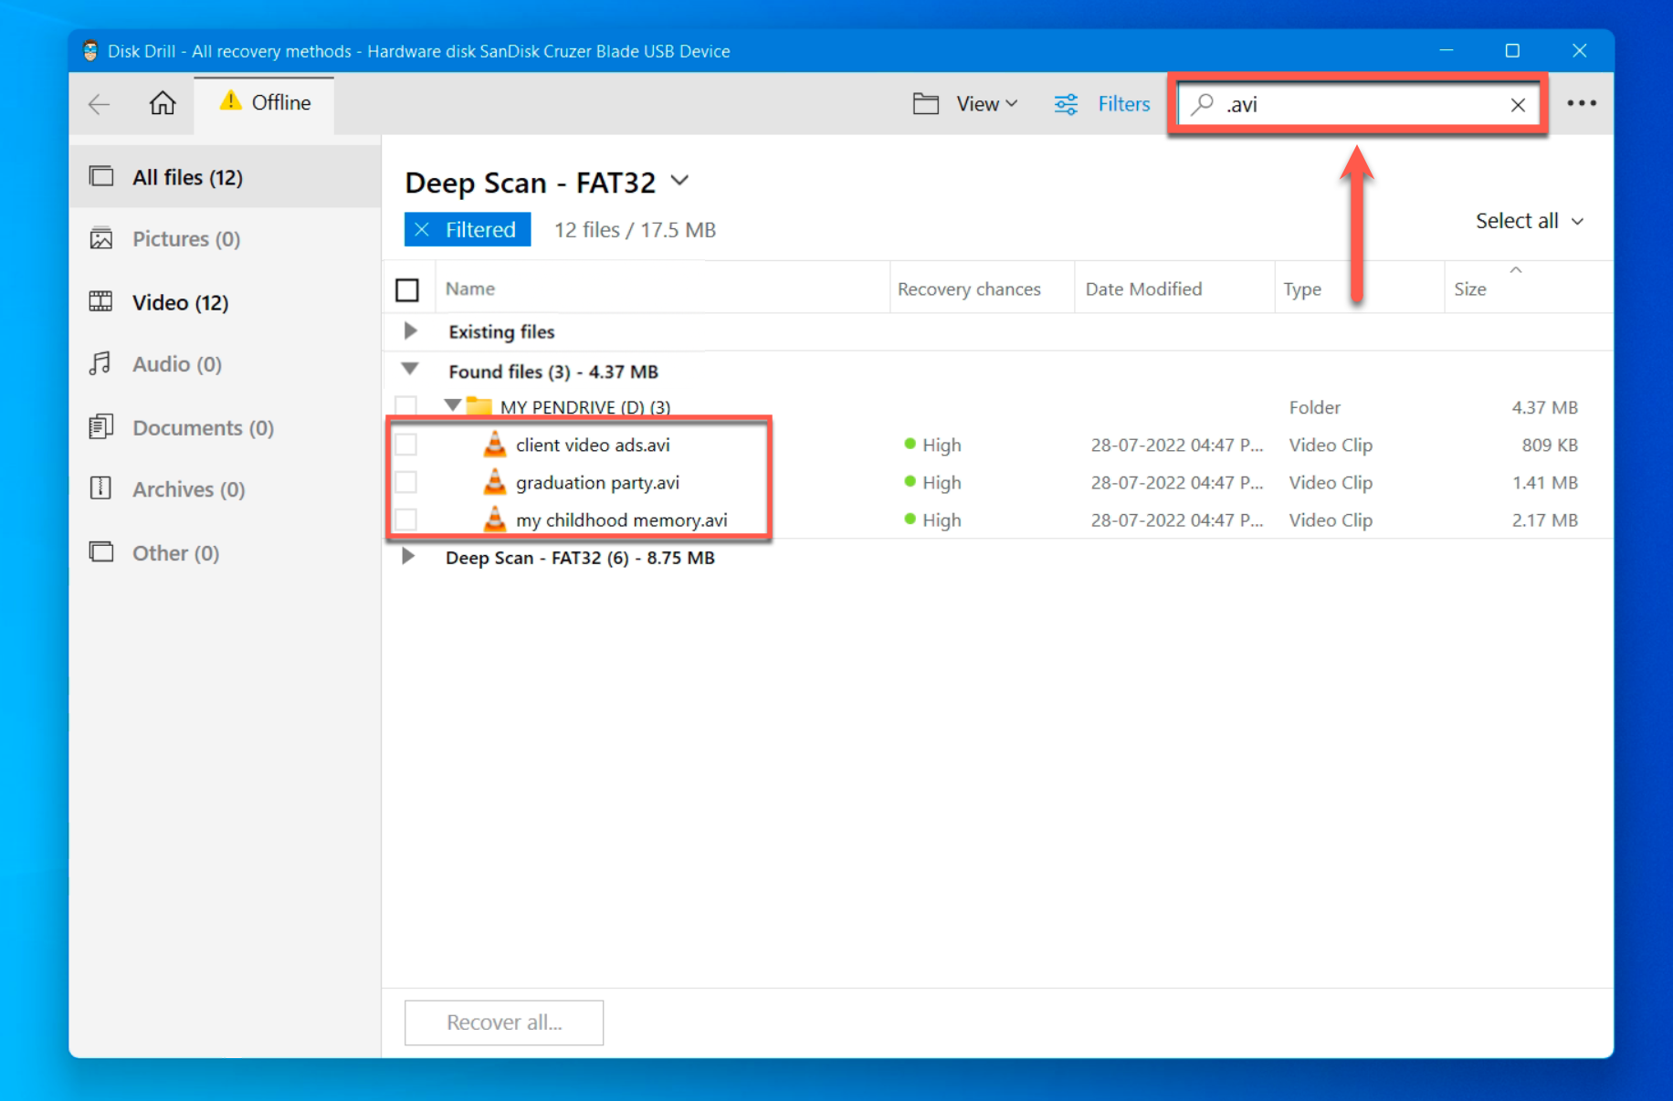Click the Other category icon
The height and width of the screenshot is (1101, 1673).
click(101, 551)
